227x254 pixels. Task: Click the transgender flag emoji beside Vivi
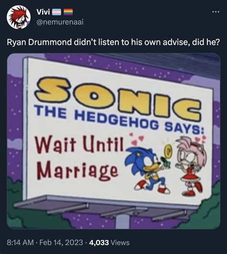coord(57,12)
